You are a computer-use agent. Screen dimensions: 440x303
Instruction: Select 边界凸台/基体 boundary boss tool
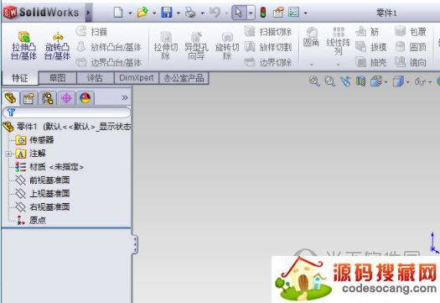tap(109, 62)
